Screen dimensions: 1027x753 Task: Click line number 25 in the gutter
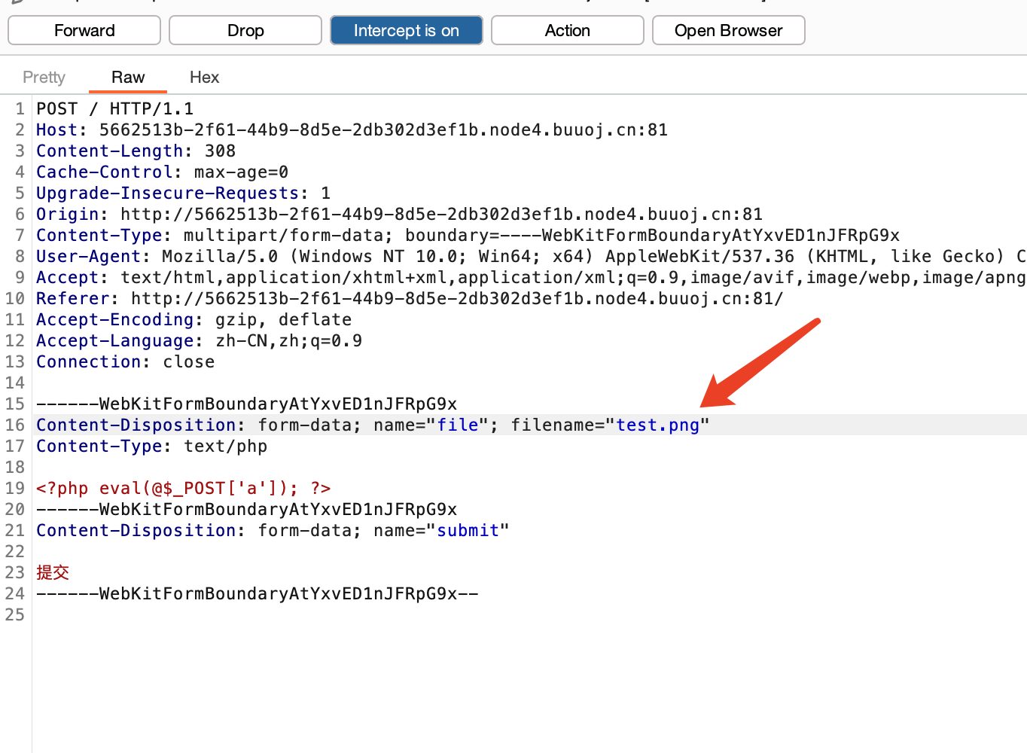click(15, 614)
